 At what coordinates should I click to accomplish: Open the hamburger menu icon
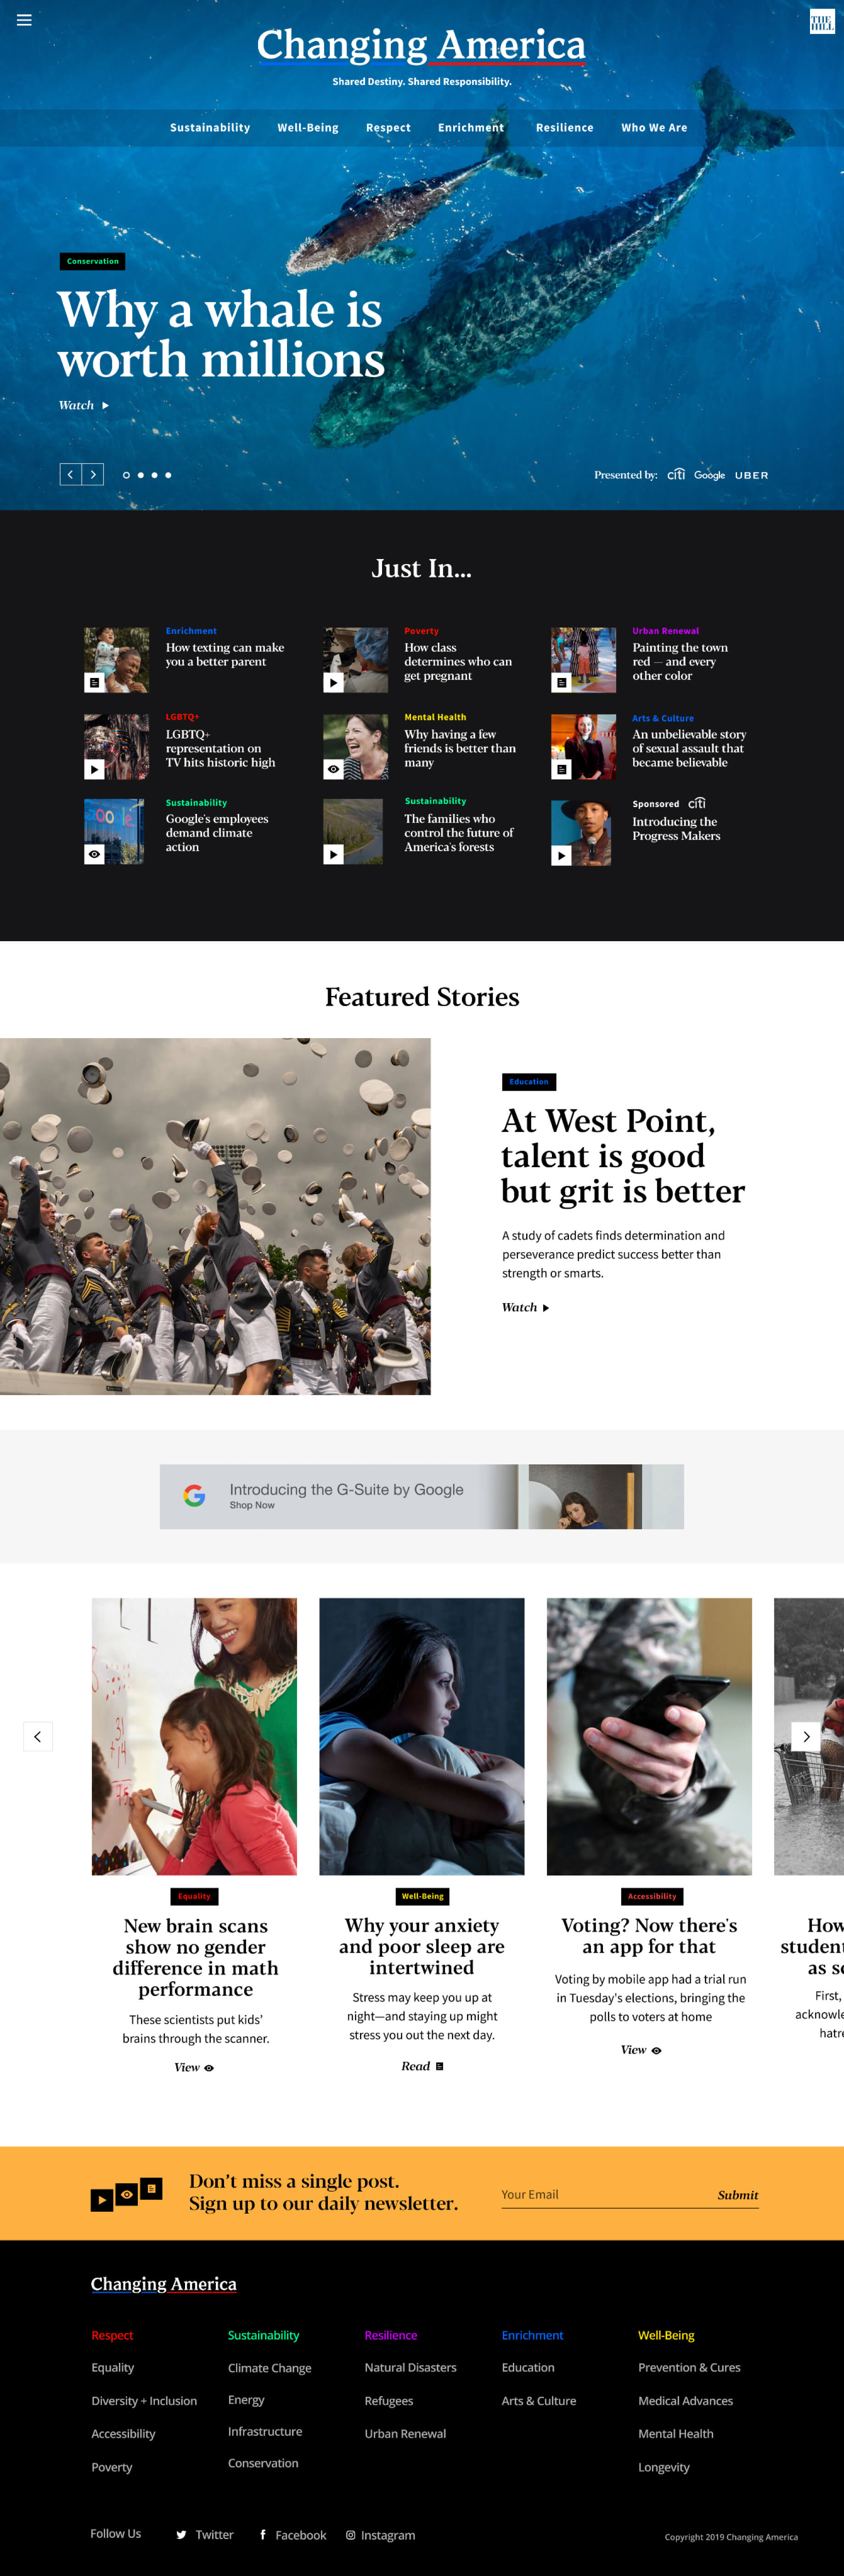[x=24, y=20]
